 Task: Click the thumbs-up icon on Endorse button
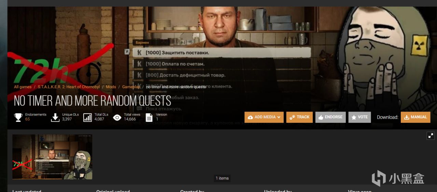(321, 117)
